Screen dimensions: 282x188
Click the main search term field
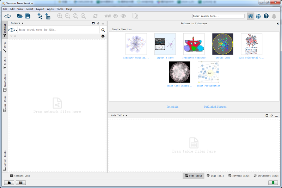[x=218, y=16]
